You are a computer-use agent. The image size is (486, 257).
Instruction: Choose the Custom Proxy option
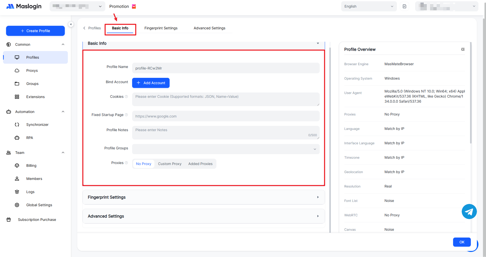pyautogui.click(x=170, y=164)
